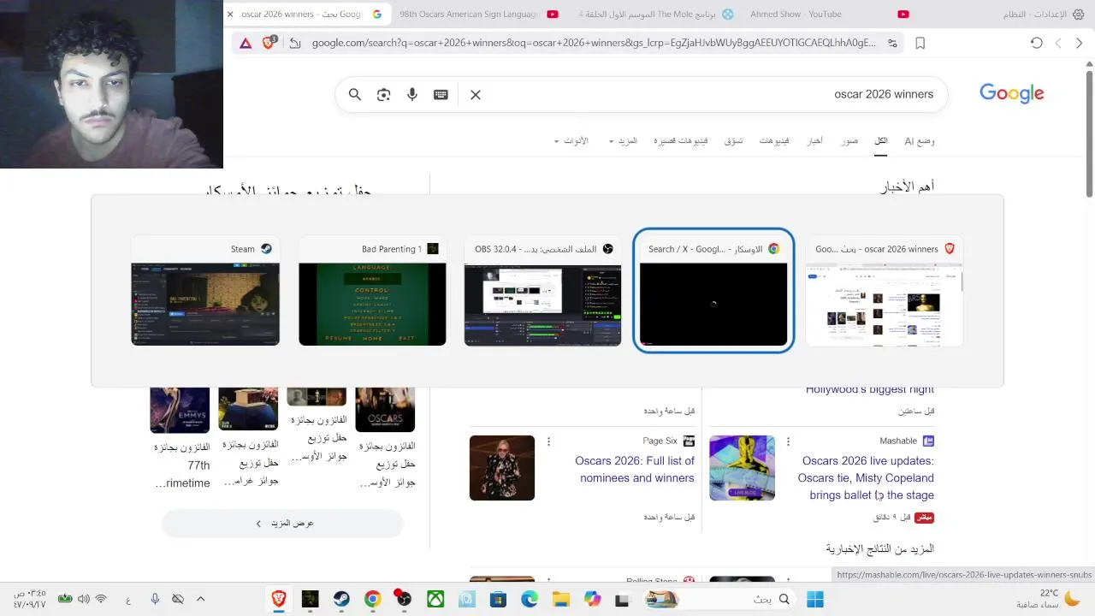Open Hollywood's biggest night article link
This screenshot has height=616, width=1095.
click(x=870, y=390)
